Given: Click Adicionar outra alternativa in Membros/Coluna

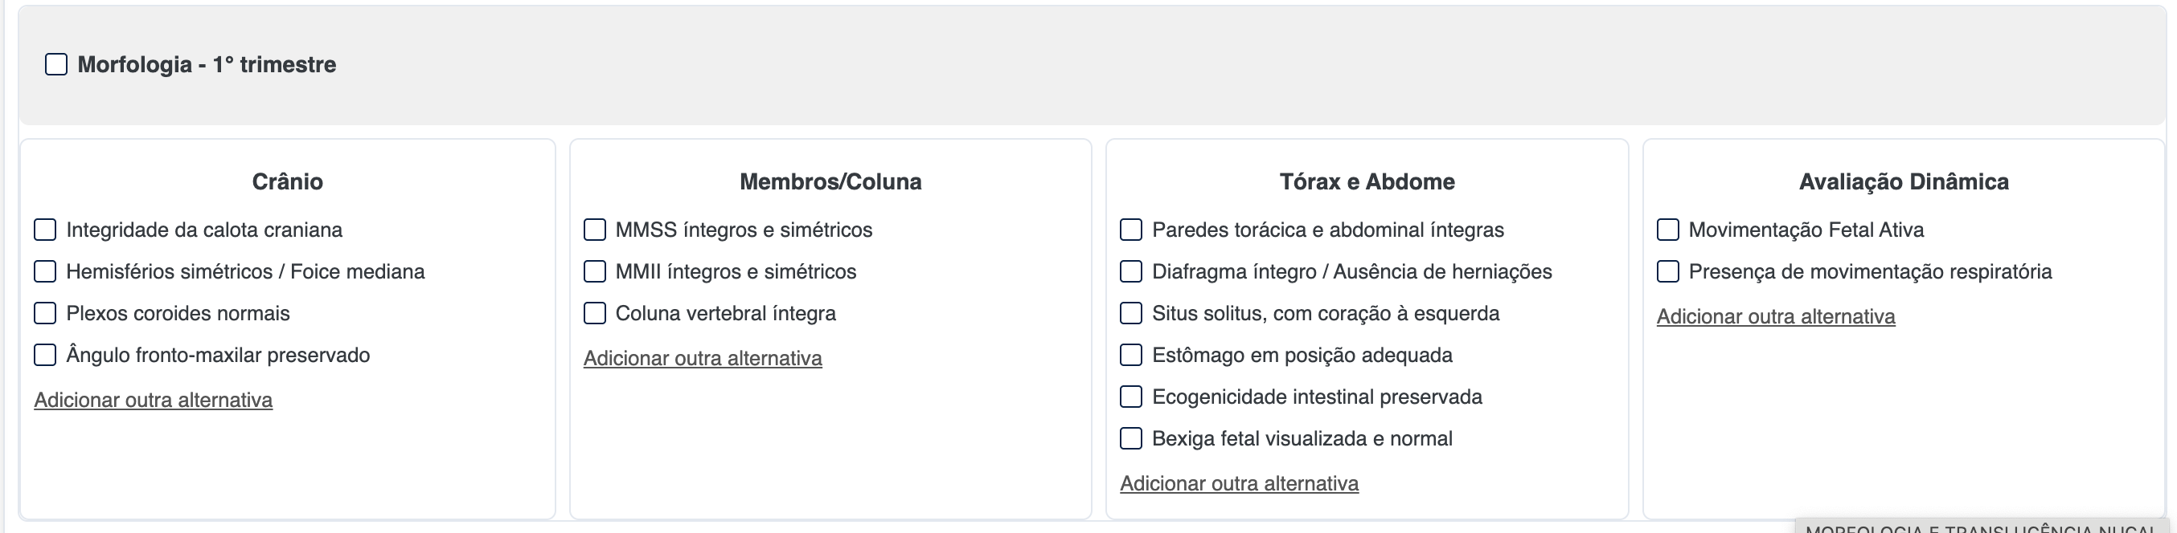Looking at the screenshot, I should click(x=703, y=359).
